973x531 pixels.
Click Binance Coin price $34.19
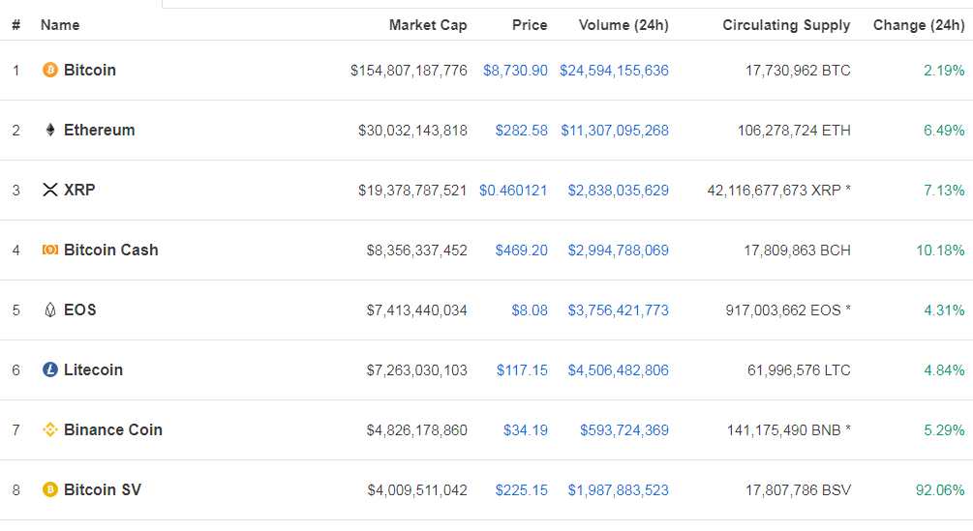coord(526,430)
